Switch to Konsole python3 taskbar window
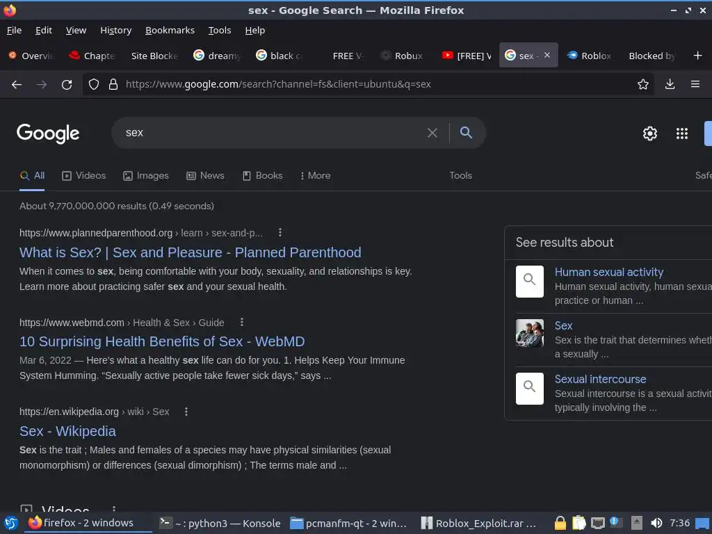 220,523
